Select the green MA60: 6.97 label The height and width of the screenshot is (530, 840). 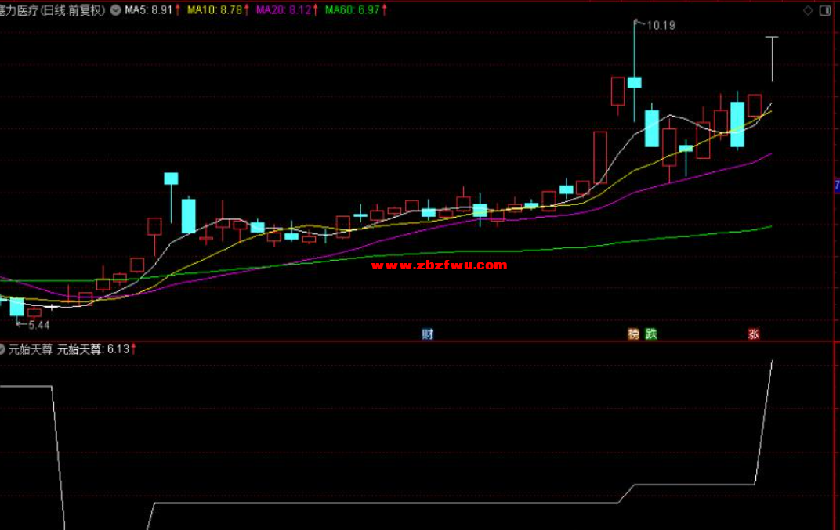tap(353, 10)
